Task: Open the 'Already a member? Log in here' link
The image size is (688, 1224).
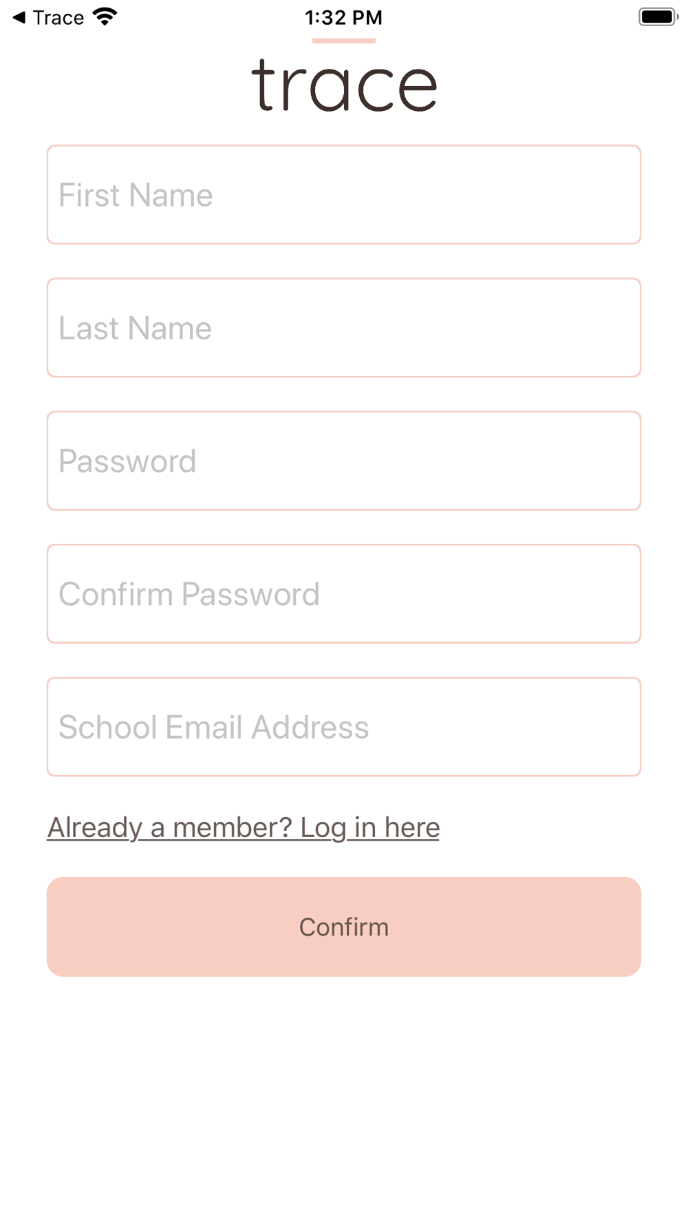Action: pyautogui.click(x=244, y=827)
